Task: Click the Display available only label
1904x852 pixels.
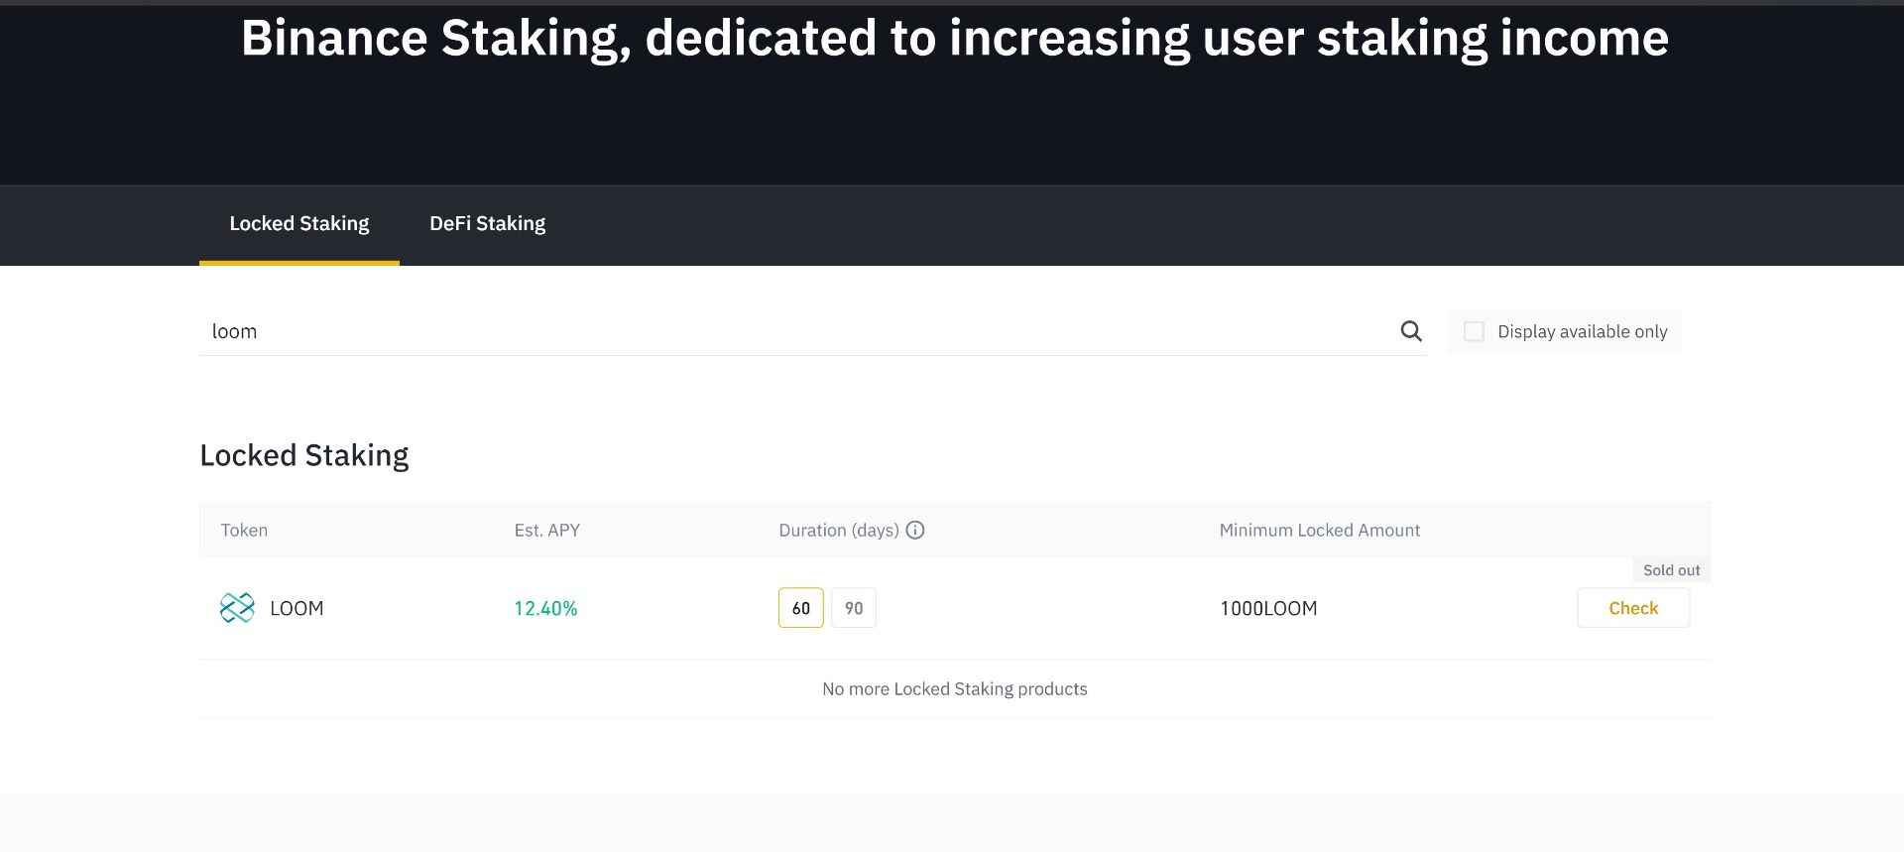Action: pyautogui.click(x=1583, y=332)
